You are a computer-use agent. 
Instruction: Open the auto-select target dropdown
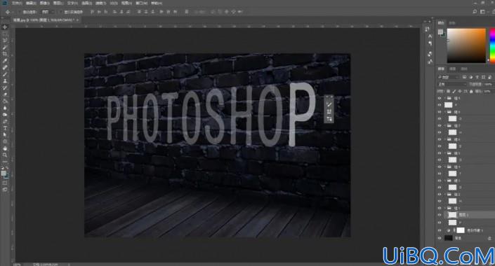coord(48,12)
